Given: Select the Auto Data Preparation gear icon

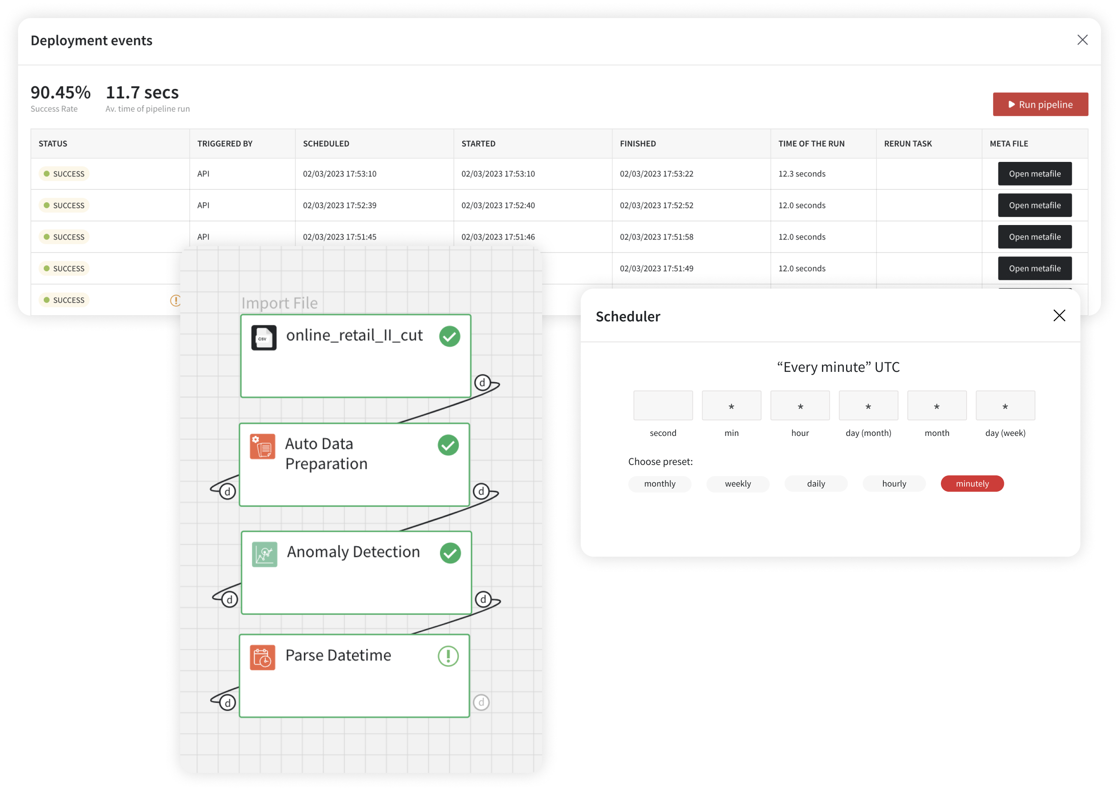Looking at the screenshot, I should point(262,445).
